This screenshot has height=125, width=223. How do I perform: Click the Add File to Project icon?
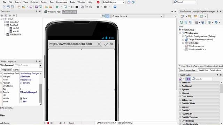click(x=46, y=7)
